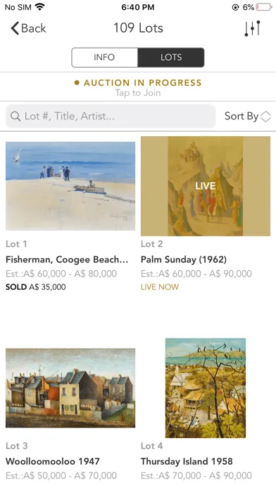Open Thursday Island 1958 painting image

point(206,388)
